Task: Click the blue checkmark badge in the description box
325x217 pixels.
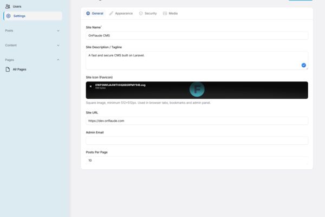Action: [304, 65]
